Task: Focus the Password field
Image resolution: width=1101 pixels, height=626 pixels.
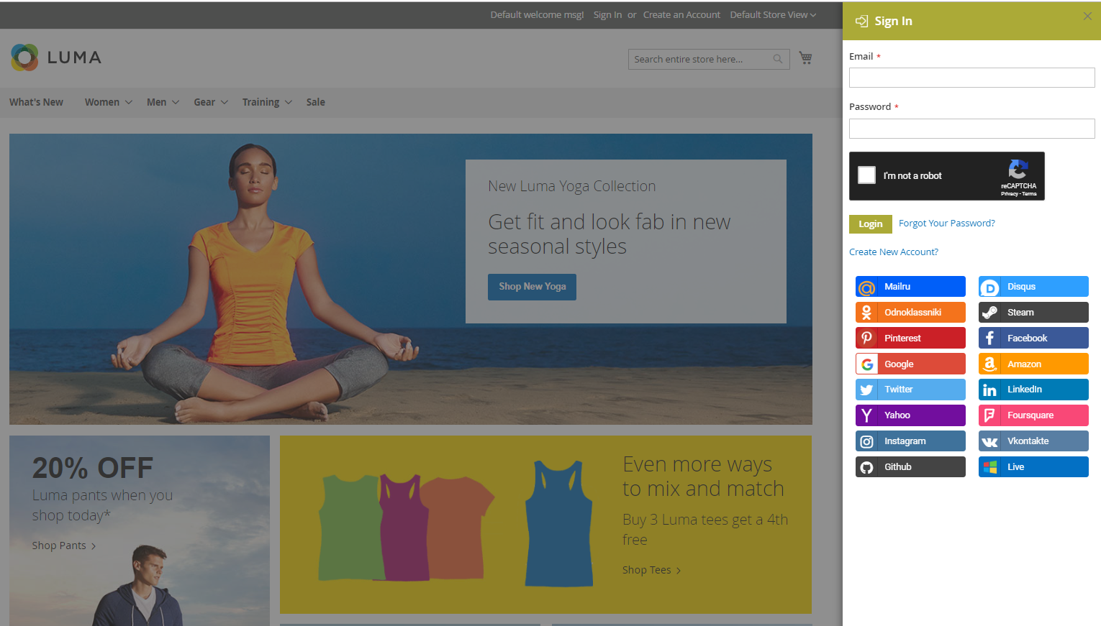Action: pyautogui.click(x=971, y=129)
